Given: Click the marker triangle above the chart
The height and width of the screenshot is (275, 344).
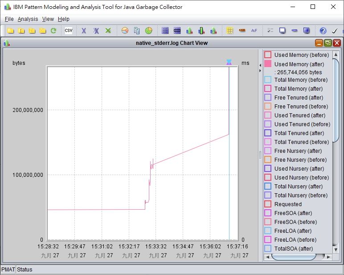Looking at the screenshot, I should tap(229, 62).
